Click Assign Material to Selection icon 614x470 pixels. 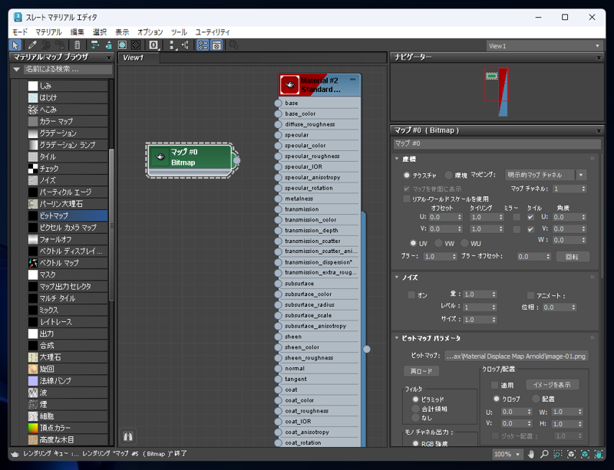point(60,45)
